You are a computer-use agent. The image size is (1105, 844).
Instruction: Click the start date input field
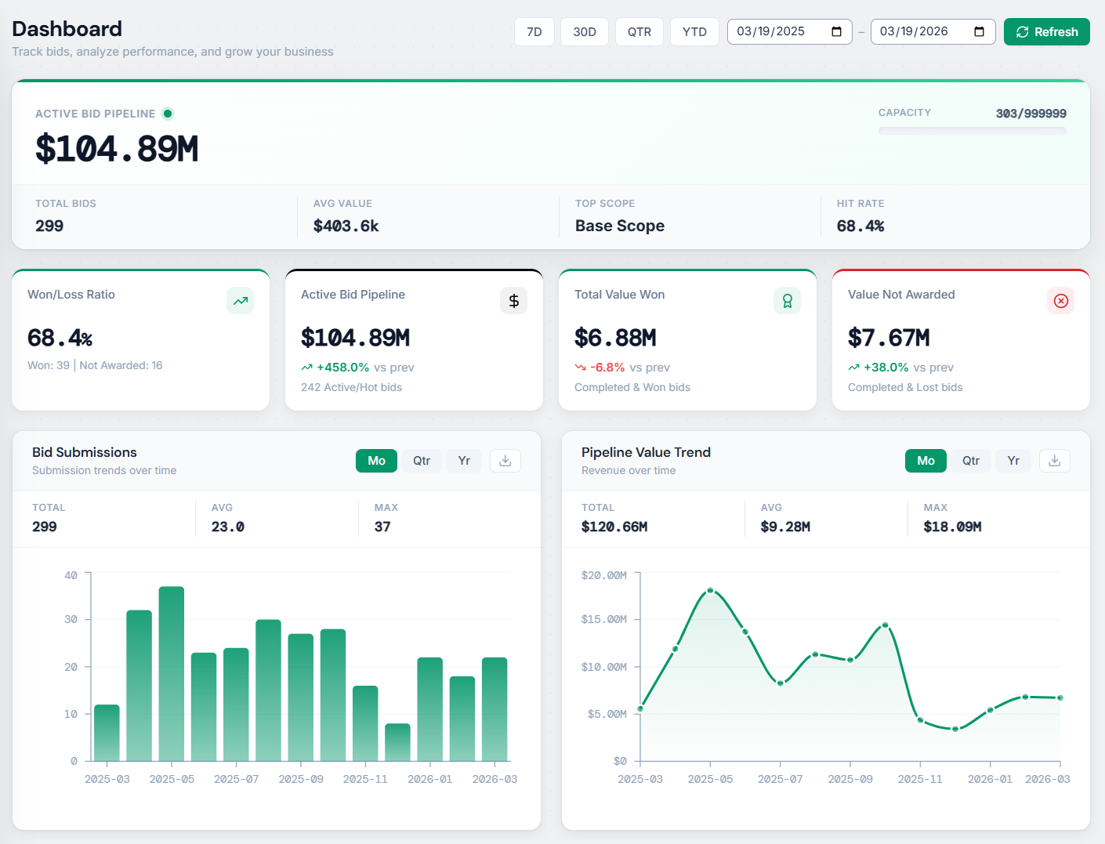coord(776,32)
